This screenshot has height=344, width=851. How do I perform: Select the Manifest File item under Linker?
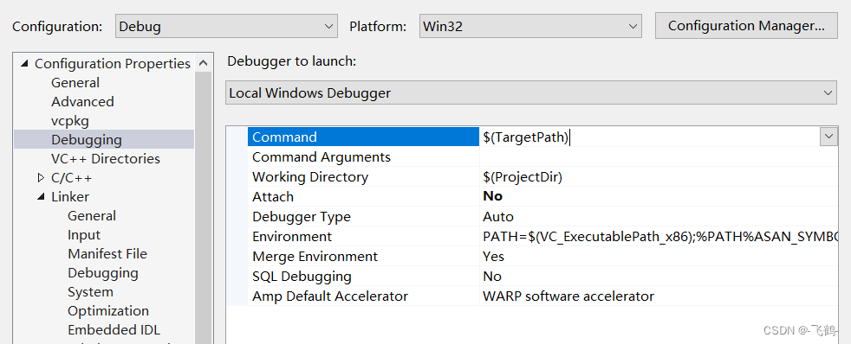coord(107,253)
